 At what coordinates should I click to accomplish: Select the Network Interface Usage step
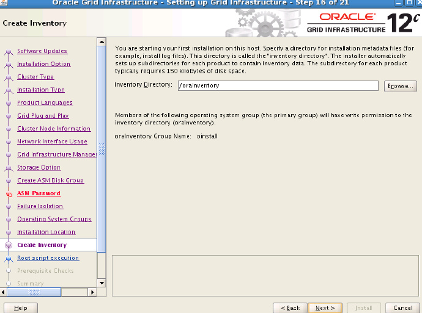[x=52, y=142]
